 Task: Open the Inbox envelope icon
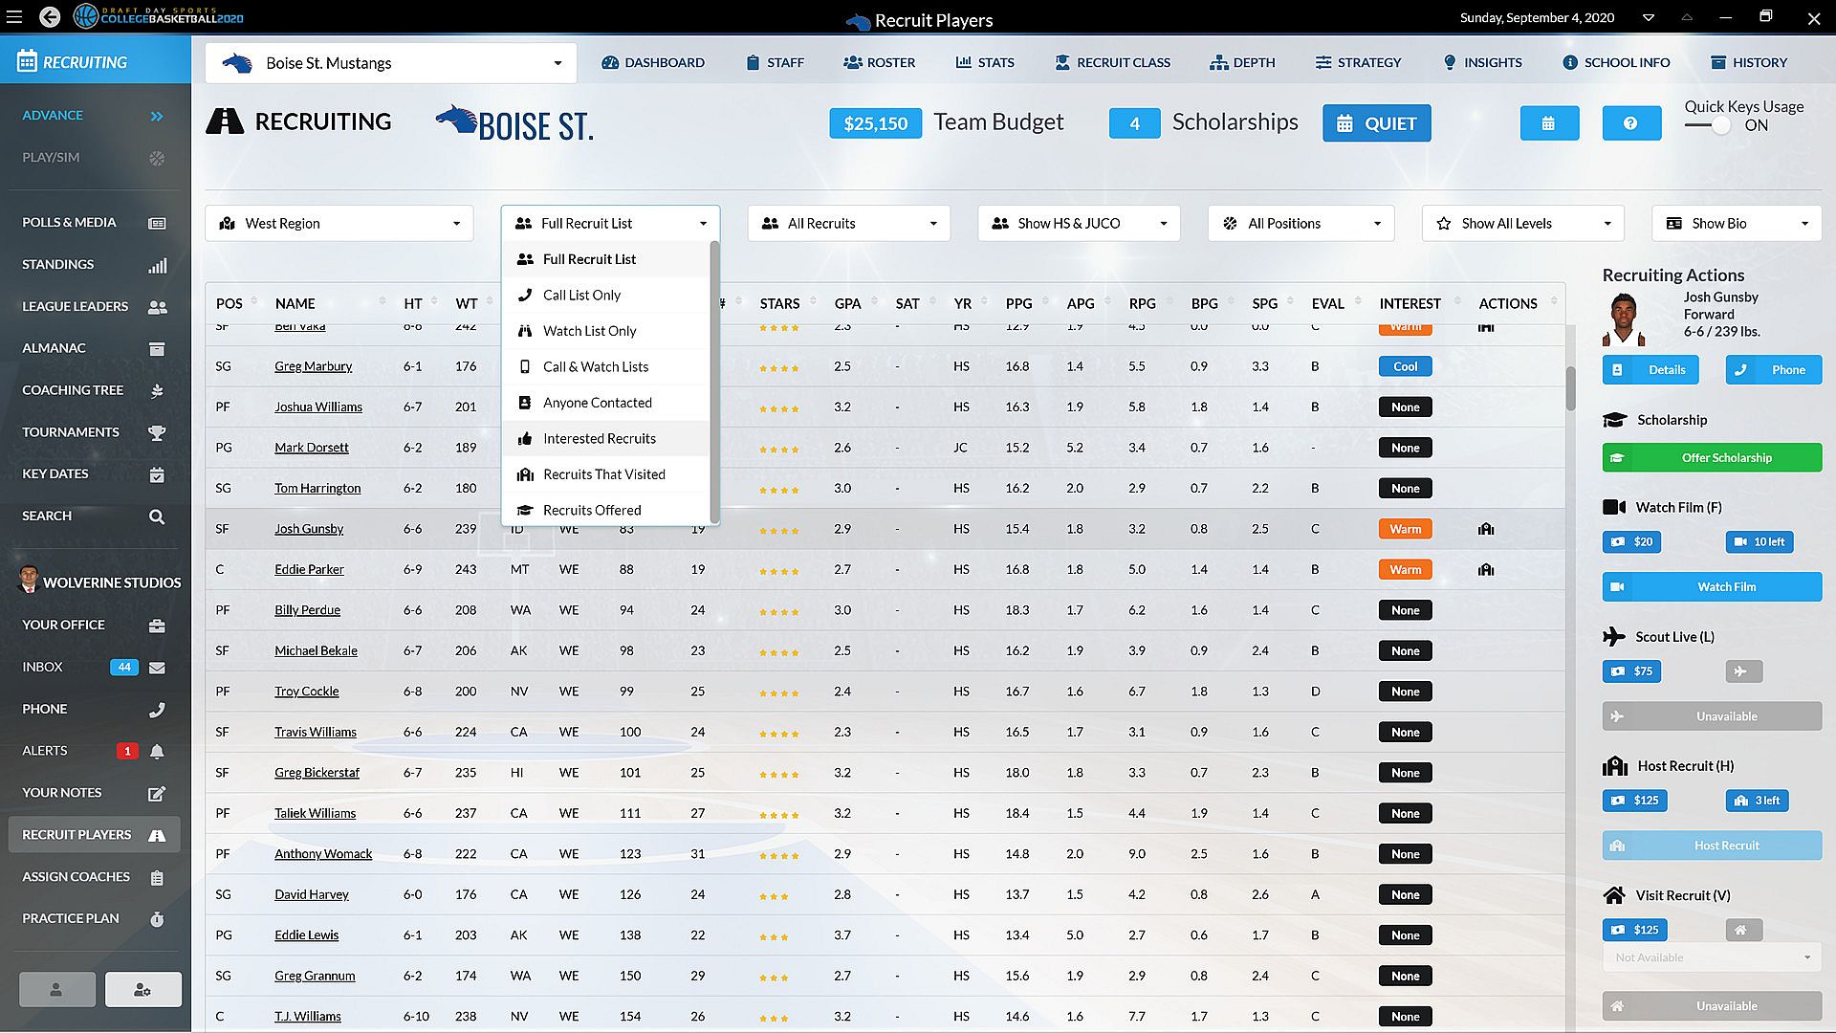click(x=157, y=668)
